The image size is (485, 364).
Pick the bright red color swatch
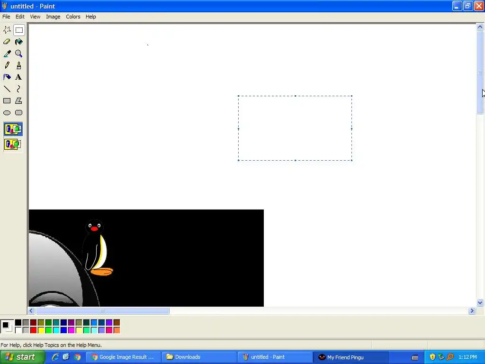click(x=34, y=330)
